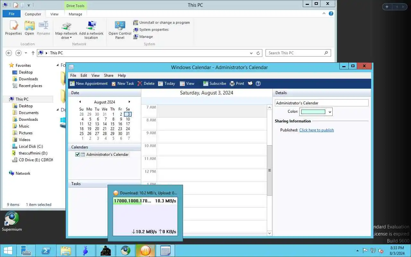Image resolution: width=411 pixels, height=257 pixels.
Task: Click Add a network location ribbon button
Action: [x=91, y=30]
